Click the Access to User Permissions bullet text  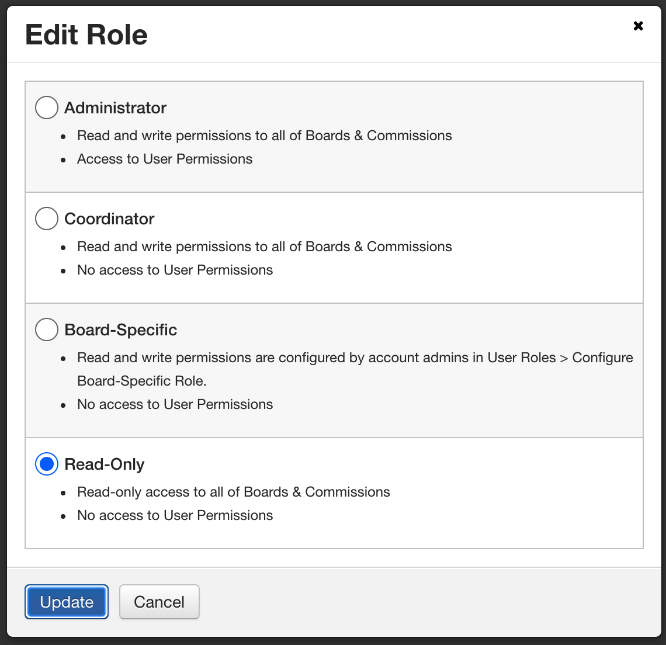(165, 158)
